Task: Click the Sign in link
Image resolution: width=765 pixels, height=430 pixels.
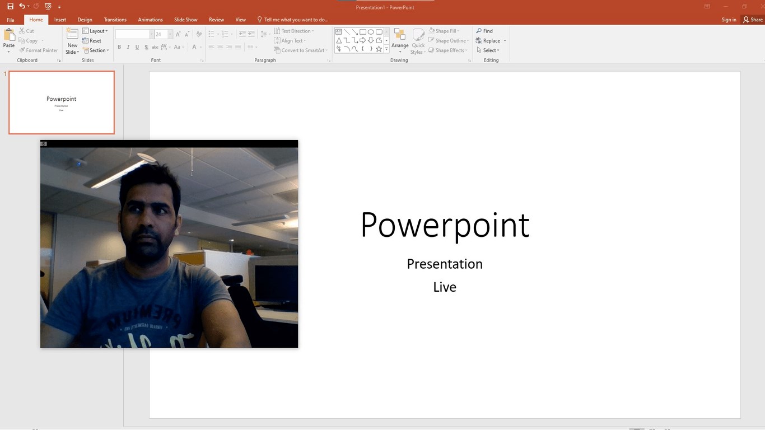Action: [x=729, y=20]
